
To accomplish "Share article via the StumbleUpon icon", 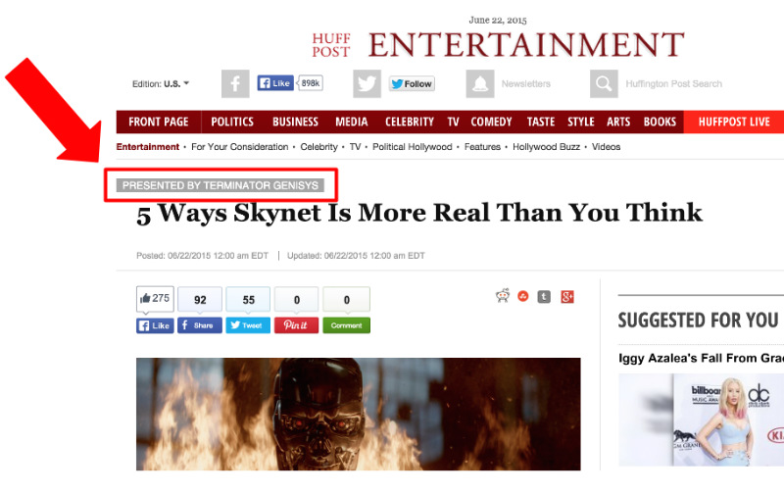I will tap(523, 296).
